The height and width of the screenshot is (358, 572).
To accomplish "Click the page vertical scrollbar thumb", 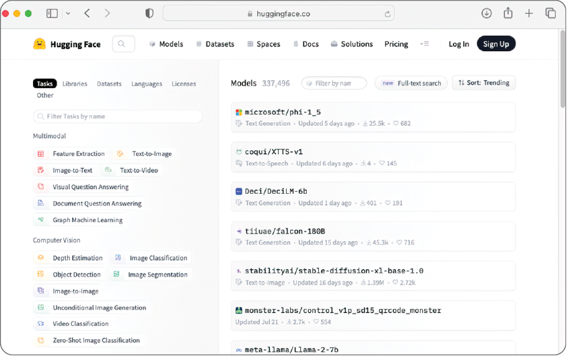I will 563,69.
